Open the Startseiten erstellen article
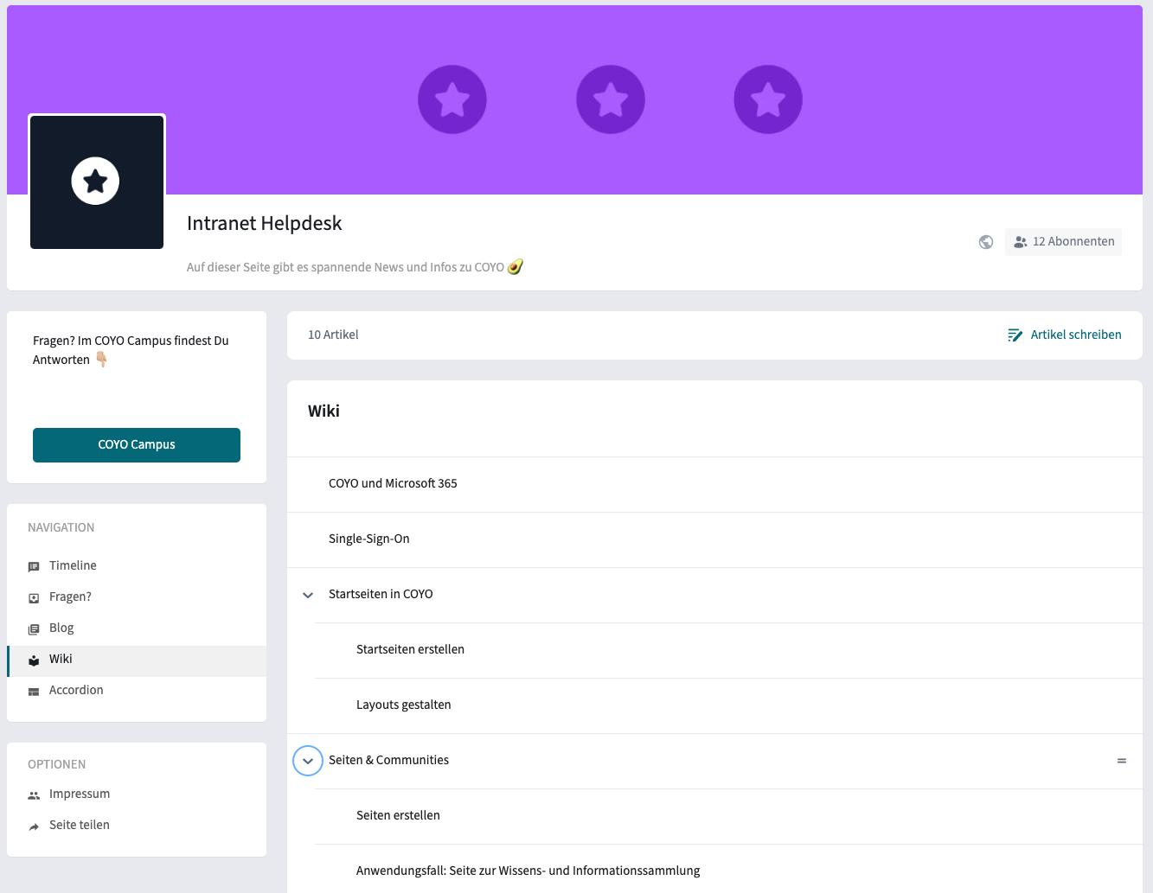The height and width of the screenshot is (893, 1153). pos(410,650)
